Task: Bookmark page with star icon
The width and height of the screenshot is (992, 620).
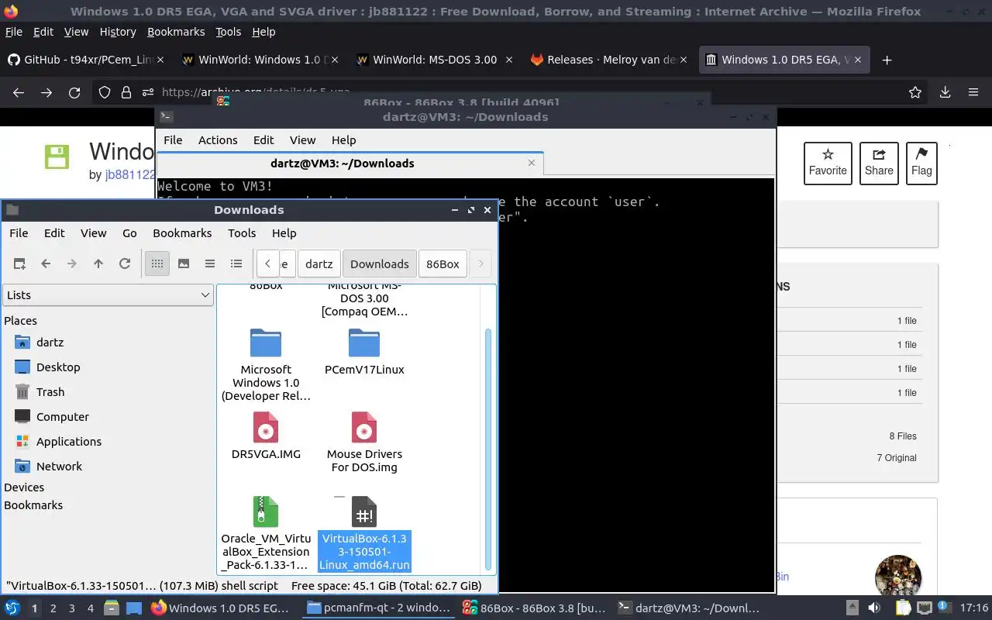Action: (x=915, y=92)
